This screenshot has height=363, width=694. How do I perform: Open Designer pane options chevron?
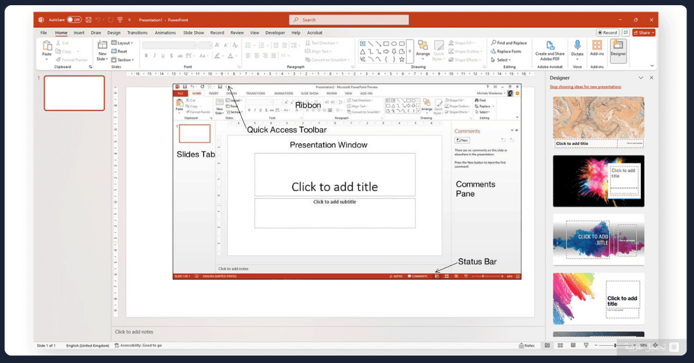(x=640, y=77)
